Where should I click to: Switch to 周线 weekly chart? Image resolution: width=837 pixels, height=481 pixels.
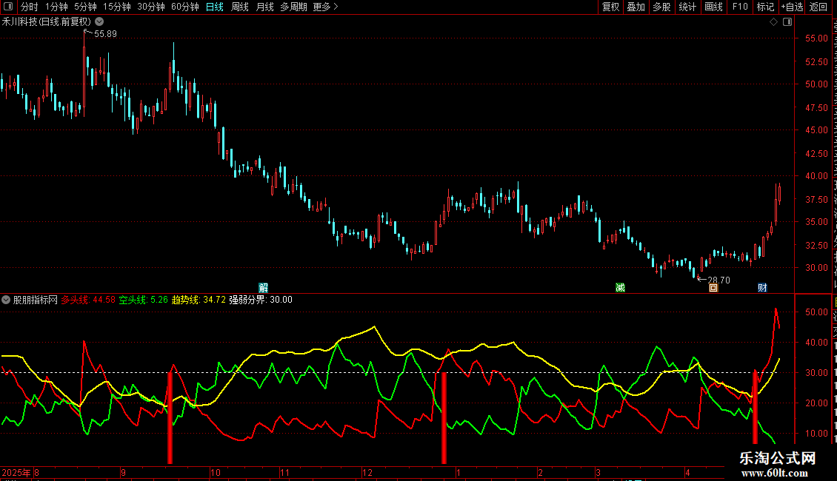[240, 7]
